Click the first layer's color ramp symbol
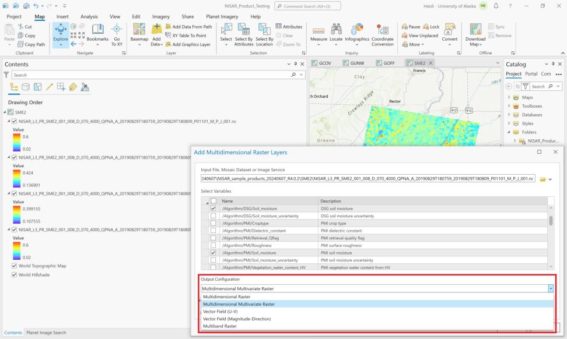Viewport: 567px width, 339px height. (x=17, y=143)
